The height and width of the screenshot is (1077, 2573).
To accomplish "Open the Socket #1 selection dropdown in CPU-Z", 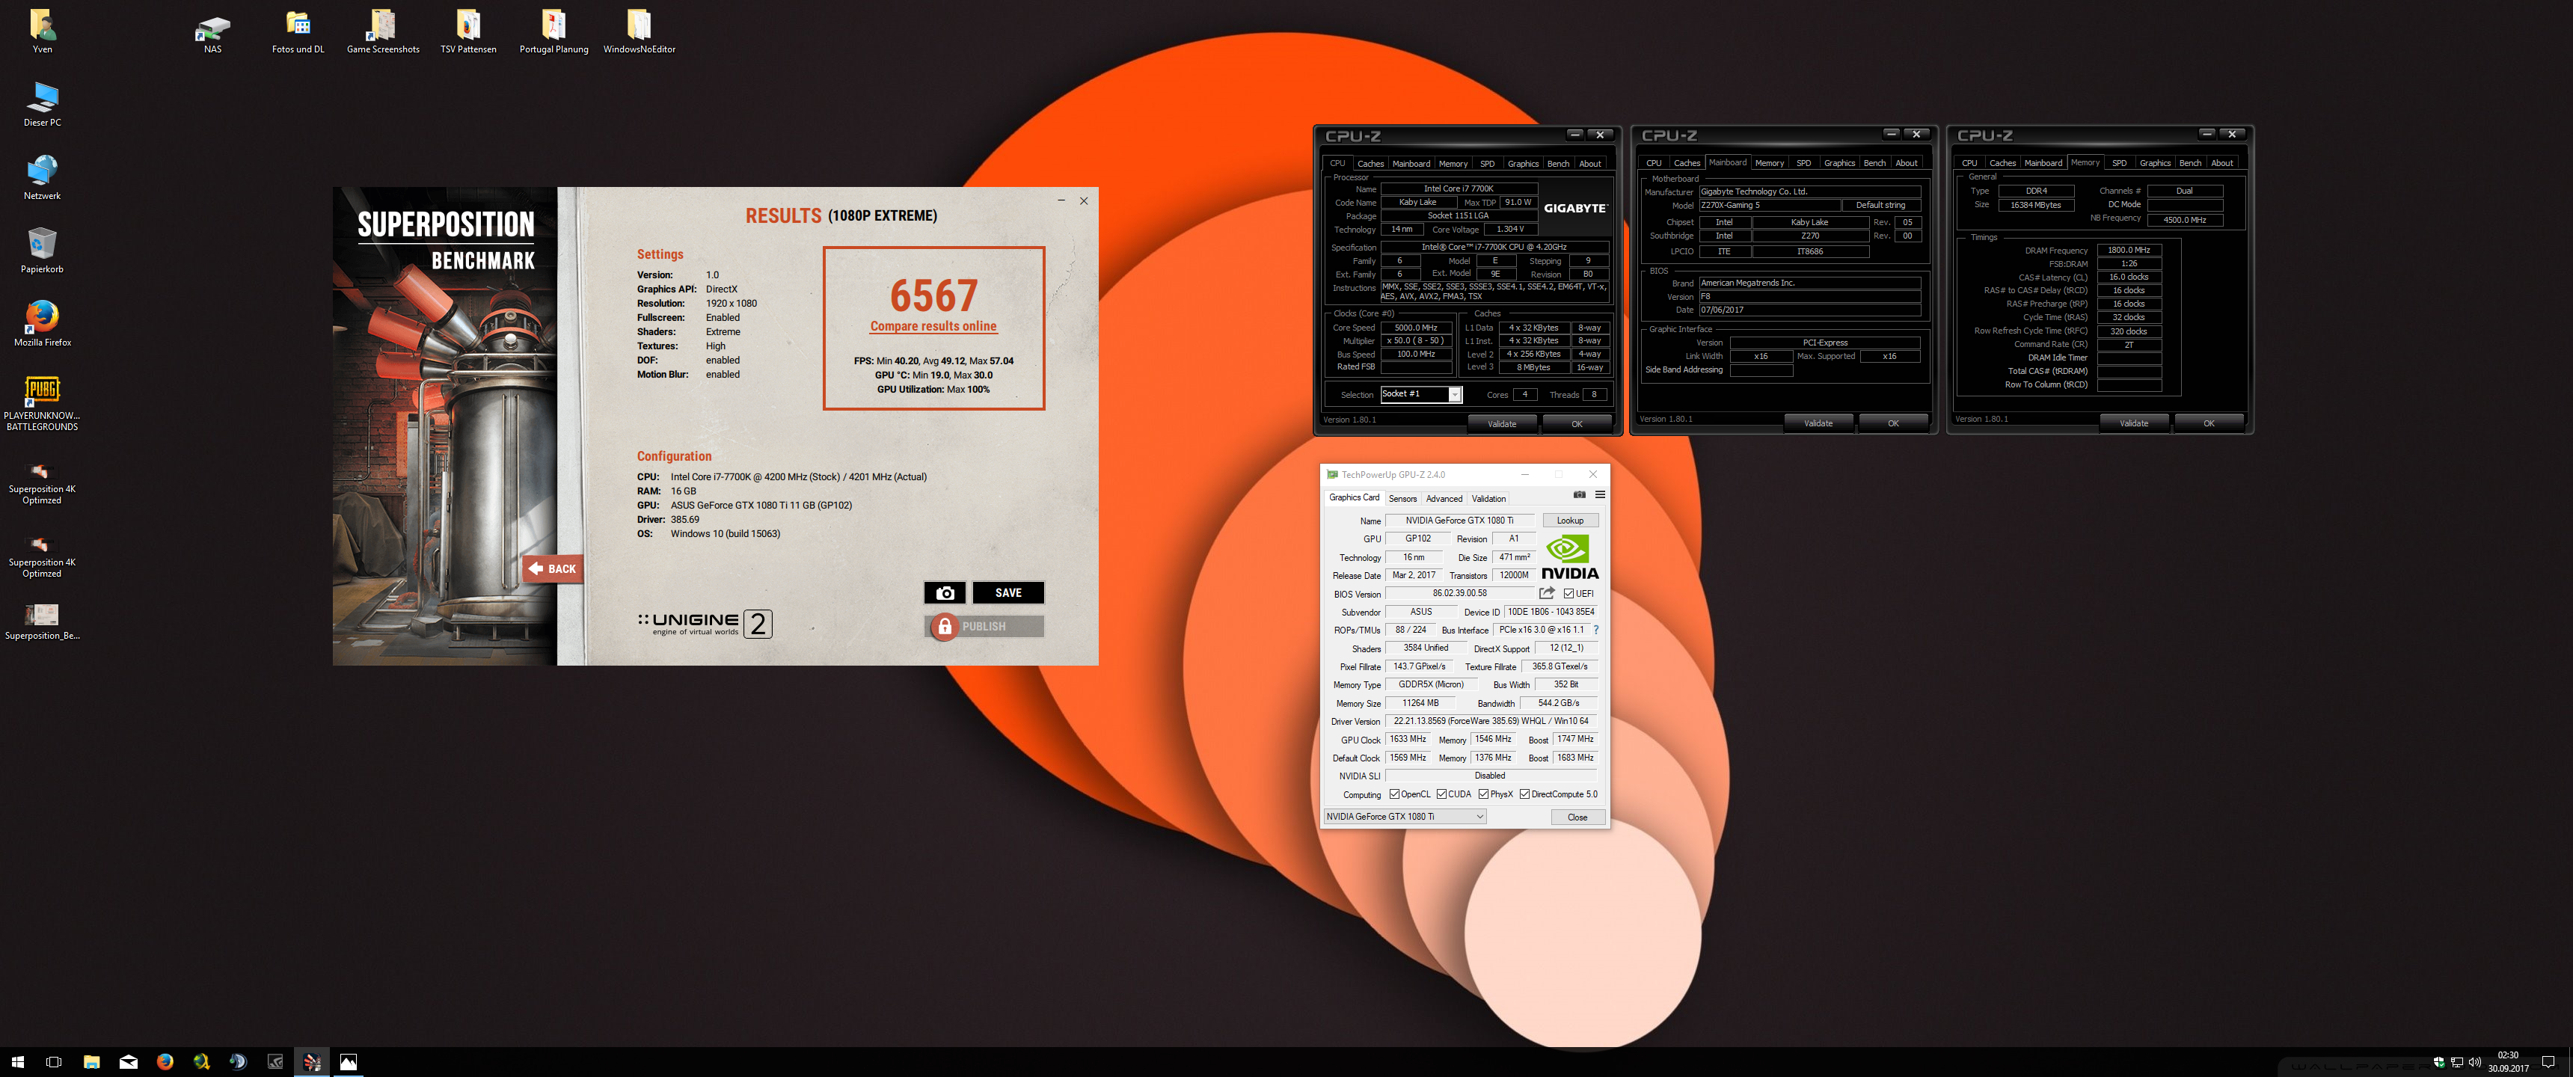I will (1421, 393).
